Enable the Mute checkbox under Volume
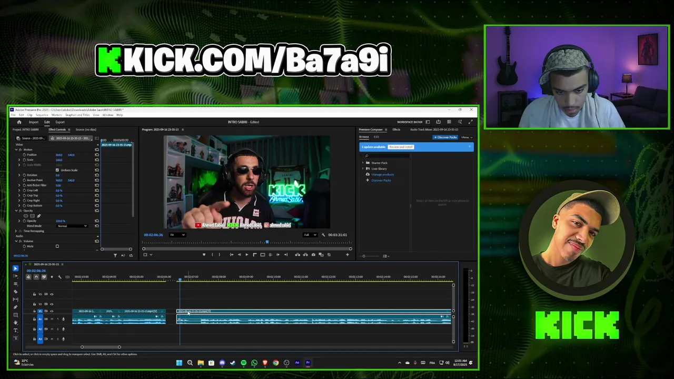 click(57, 246)
